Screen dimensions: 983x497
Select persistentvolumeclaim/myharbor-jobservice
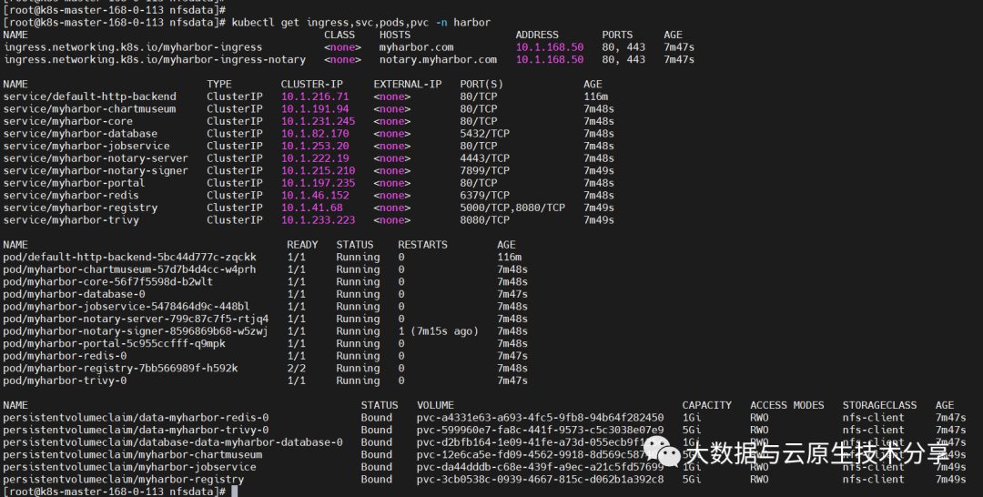click(x=130, y=467)
